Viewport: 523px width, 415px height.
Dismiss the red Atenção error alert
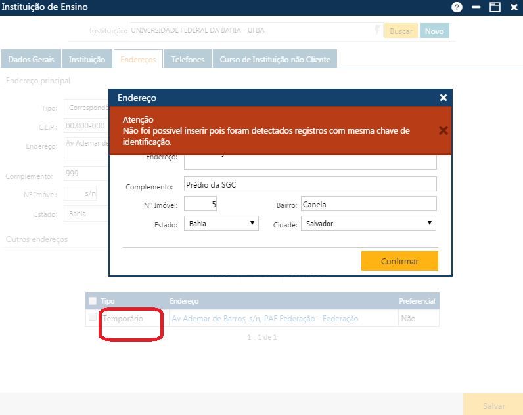[x=443, y=130]
